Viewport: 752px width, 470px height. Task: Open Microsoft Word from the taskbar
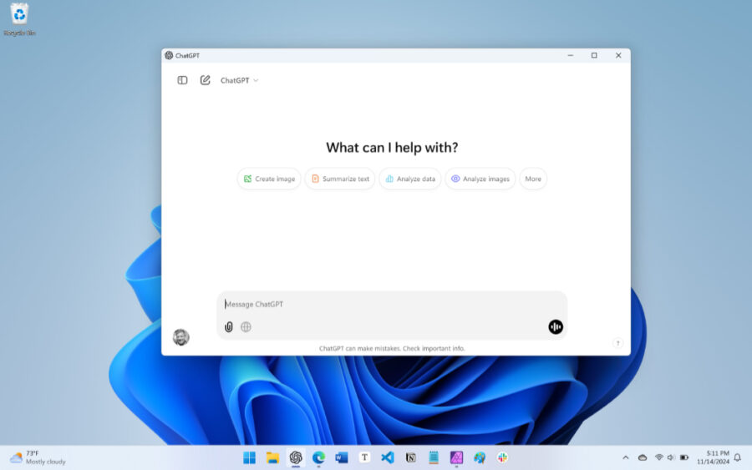click(x=342, y=458)
